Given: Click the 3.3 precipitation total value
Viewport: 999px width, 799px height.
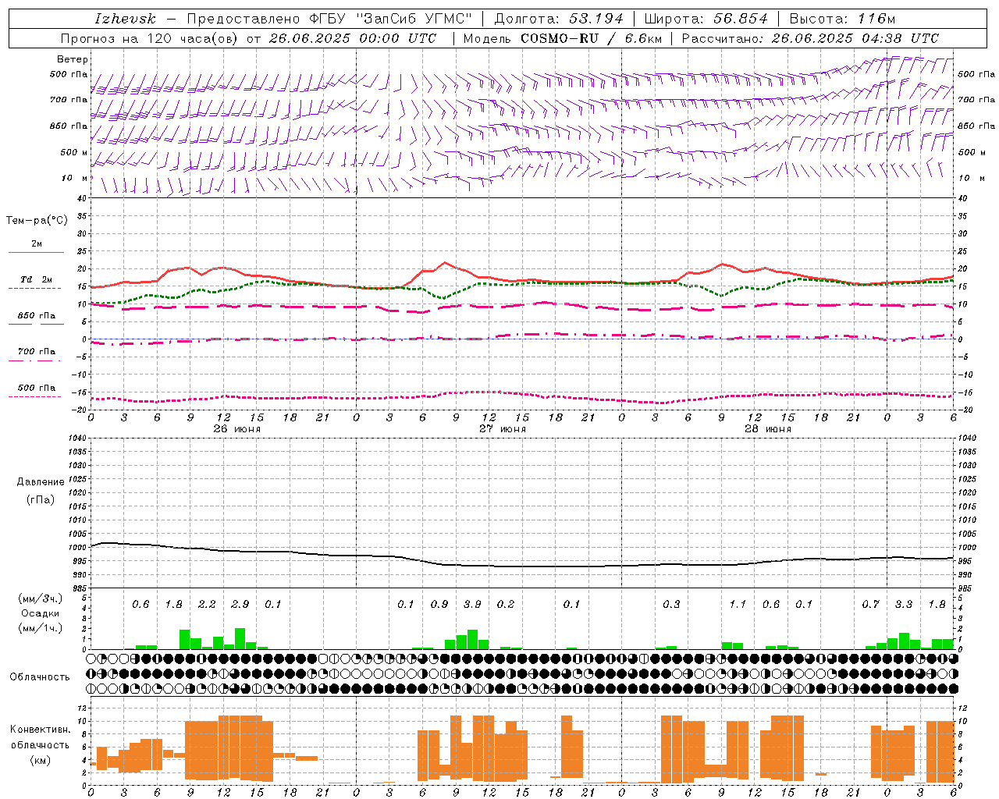Looking at the screenshot, I should point(904,605).
